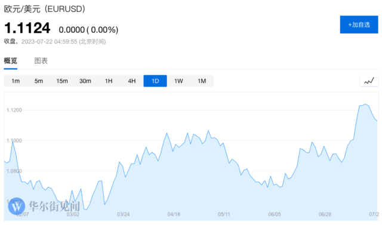
Task: Click the 1.1200 y-axis label
Action: click(14, 110)
